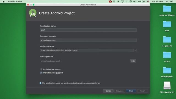Image resolution: width=176 pixels, height=99 pixels.
Task: Enable Include C++ support checkbox
Action: [x=42, y=69]
